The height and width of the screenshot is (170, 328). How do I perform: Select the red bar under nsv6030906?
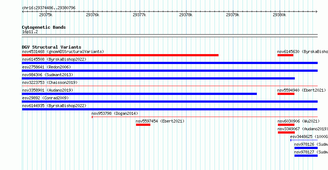point(286,125)
